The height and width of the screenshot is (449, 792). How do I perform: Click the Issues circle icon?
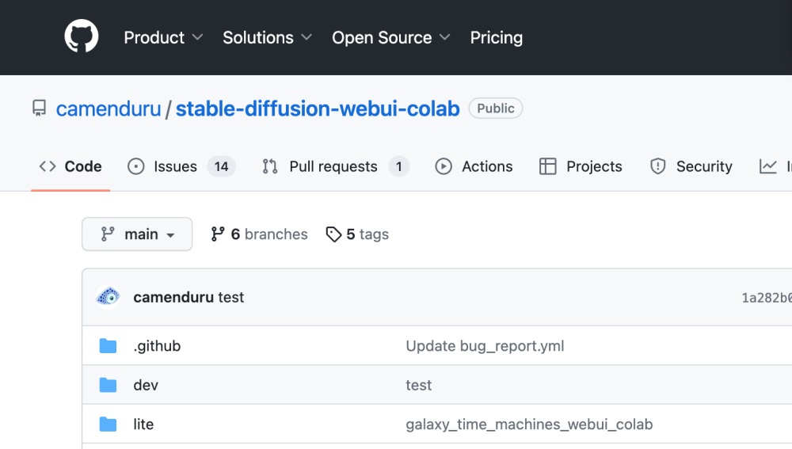pyautogui.click(x=136, y=166)
